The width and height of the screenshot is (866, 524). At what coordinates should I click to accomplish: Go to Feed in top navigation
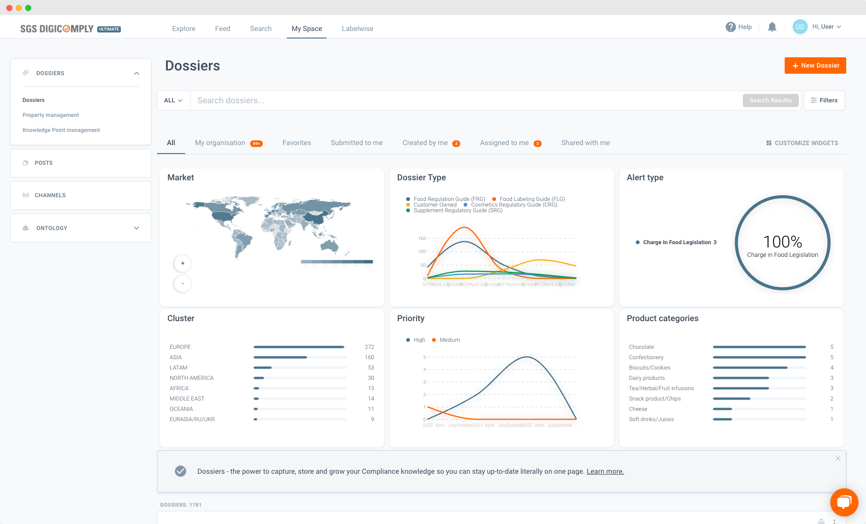click(x=223, y=29)
